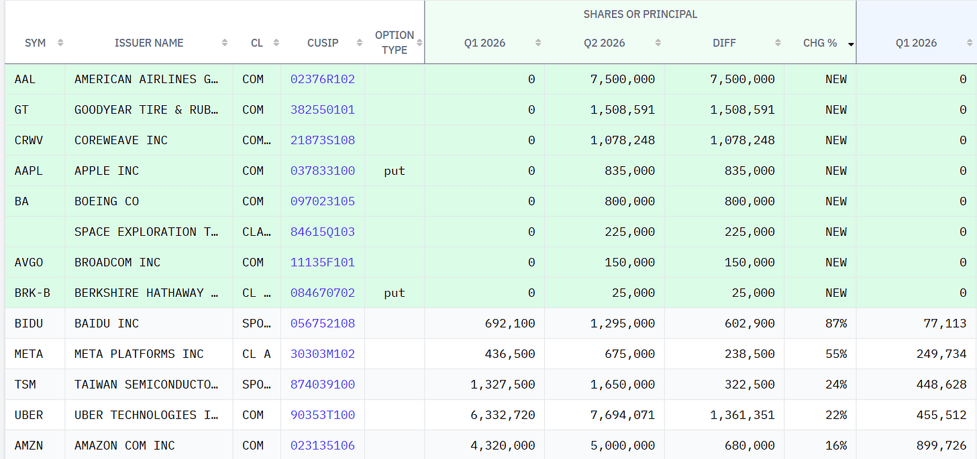Select the BA symbol cell

click(35, 201)
